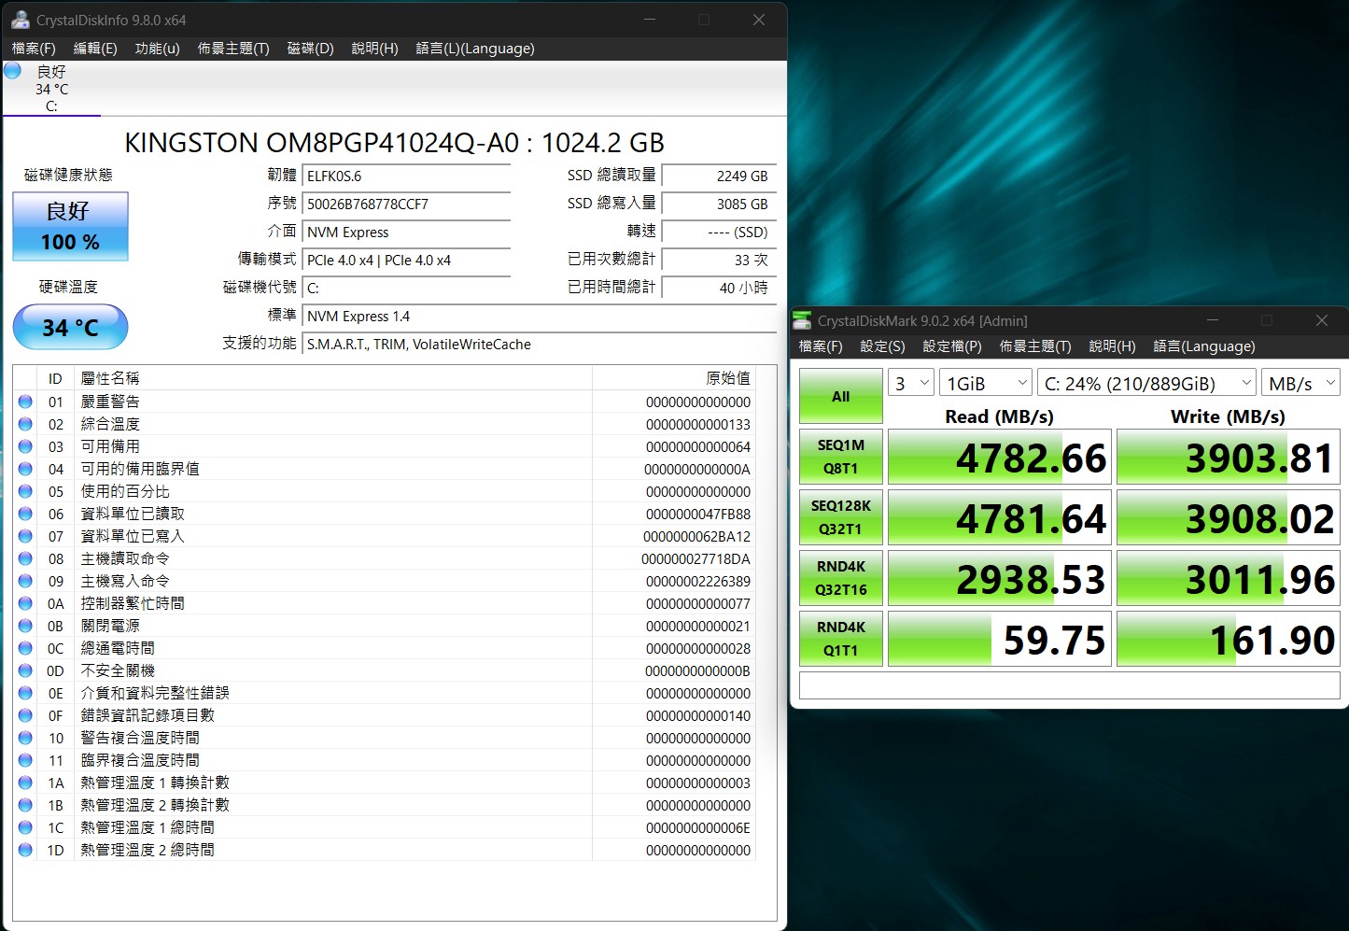
Task: Click the CrystalDiskInfo title bar app icon
Action: [x=20, y=19]
